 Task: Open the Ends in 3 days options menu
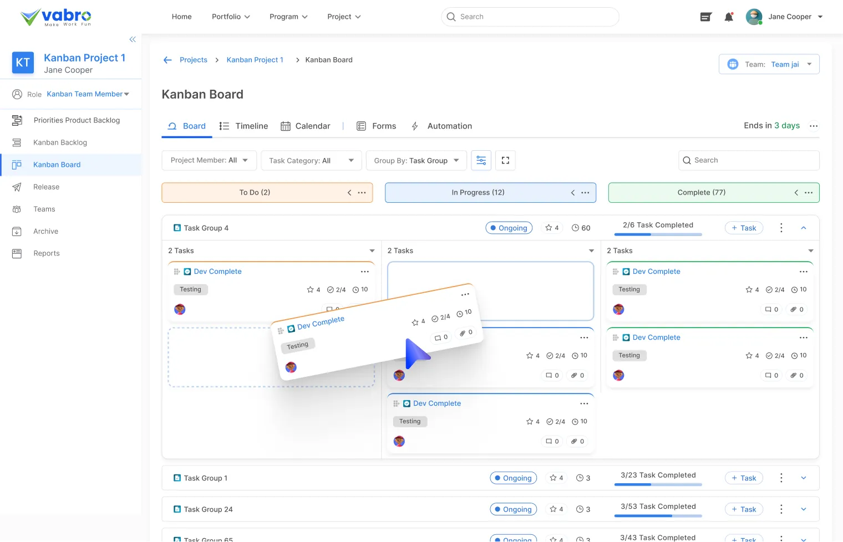click(814, 126)
